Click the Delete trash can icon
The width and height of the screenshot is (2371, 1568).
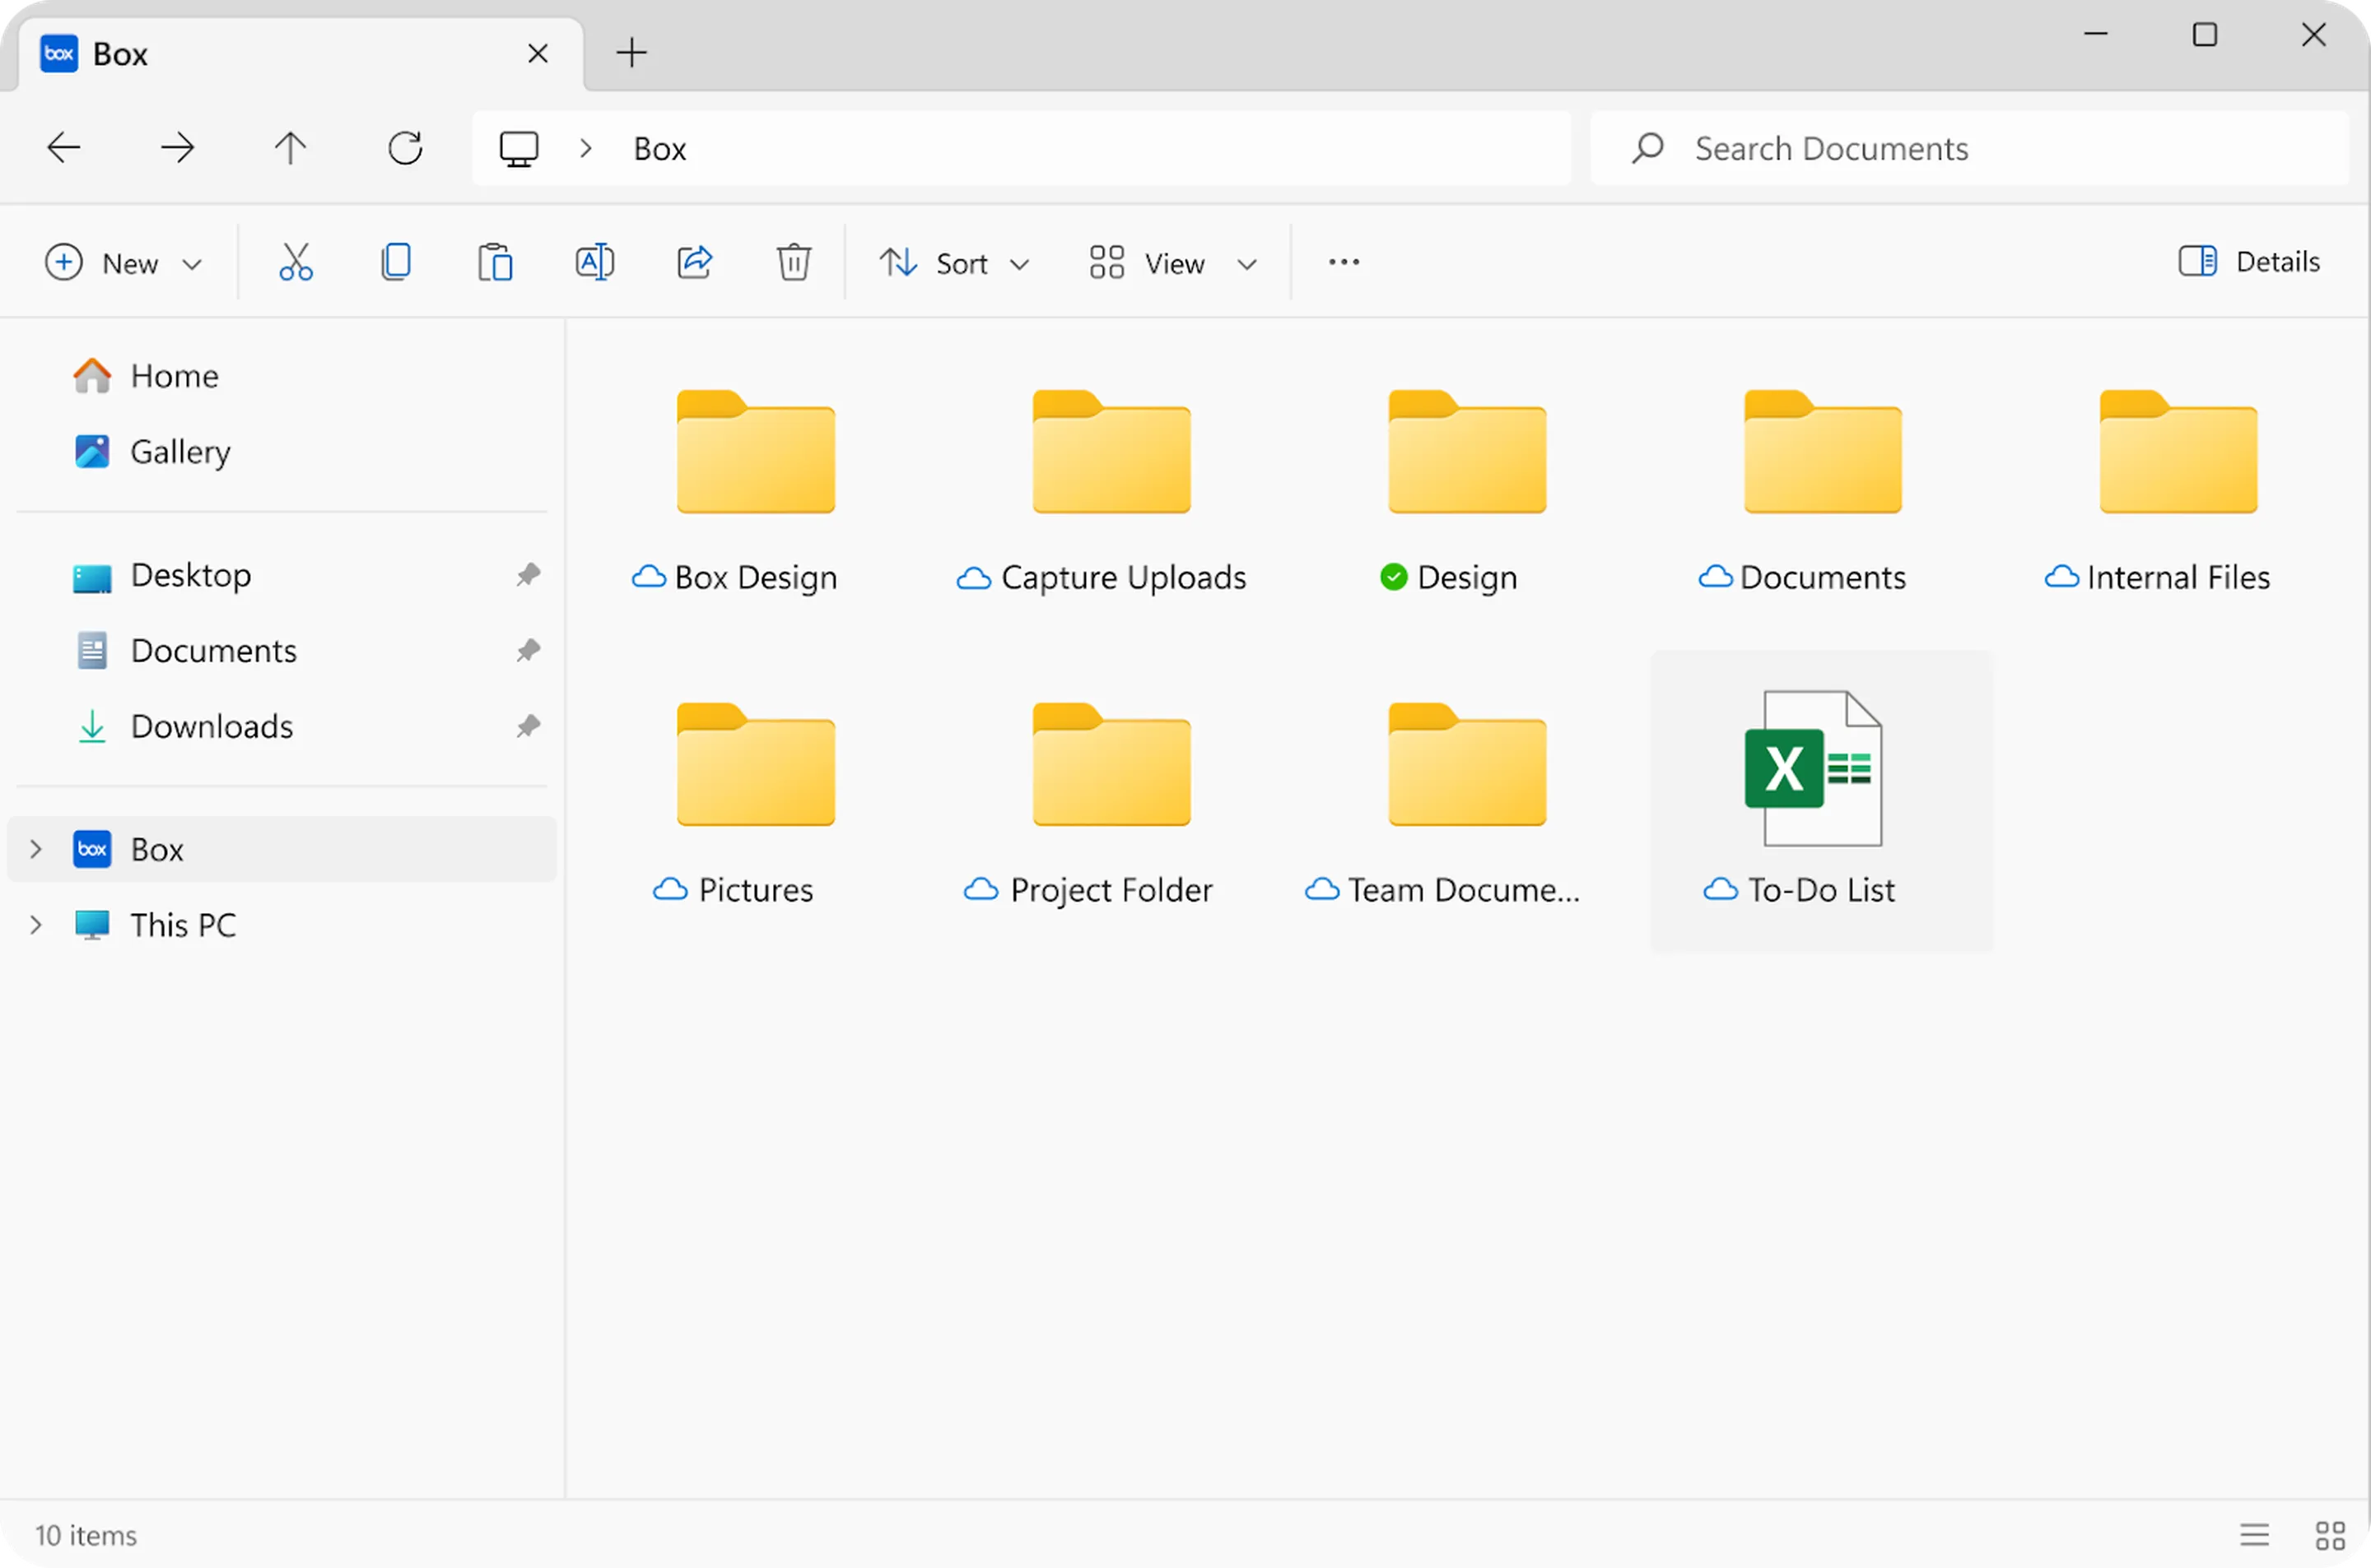coord(794,262)
